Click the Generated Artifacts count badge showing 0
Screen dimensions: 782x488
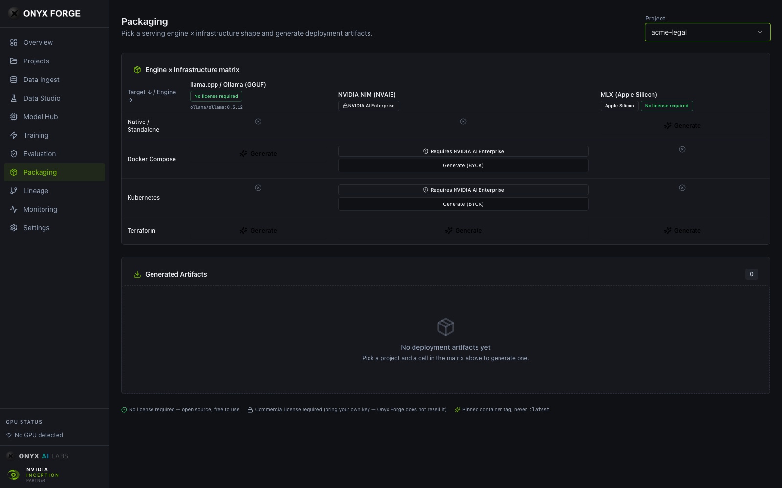(x=752, y=274)
